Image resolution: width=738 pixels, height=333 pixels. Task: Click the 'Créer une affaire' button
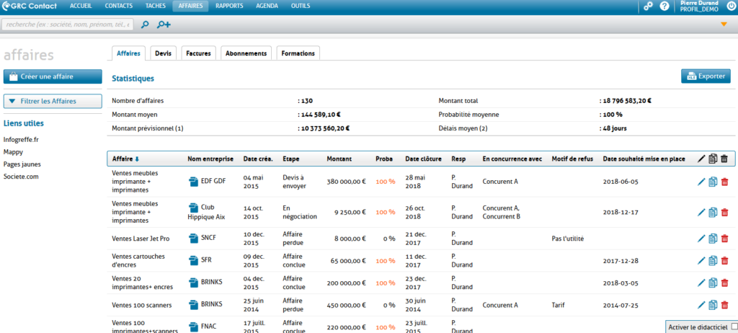[x=53, y=76]
